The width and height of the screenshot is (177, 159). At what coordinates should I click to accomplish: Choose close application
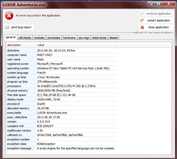tap(156, 27)
